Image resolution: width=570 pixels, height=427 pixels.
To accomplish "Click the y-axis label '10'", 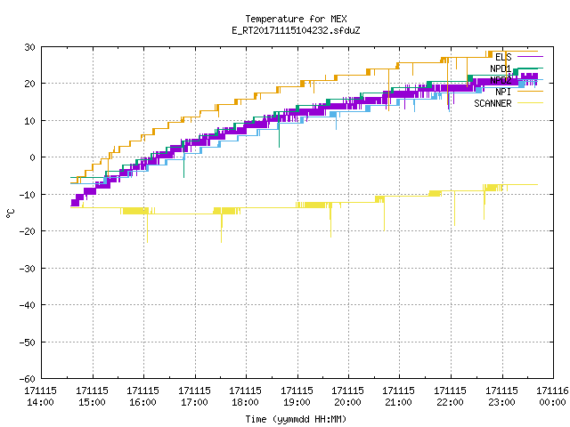I will [x=29, y=121].
